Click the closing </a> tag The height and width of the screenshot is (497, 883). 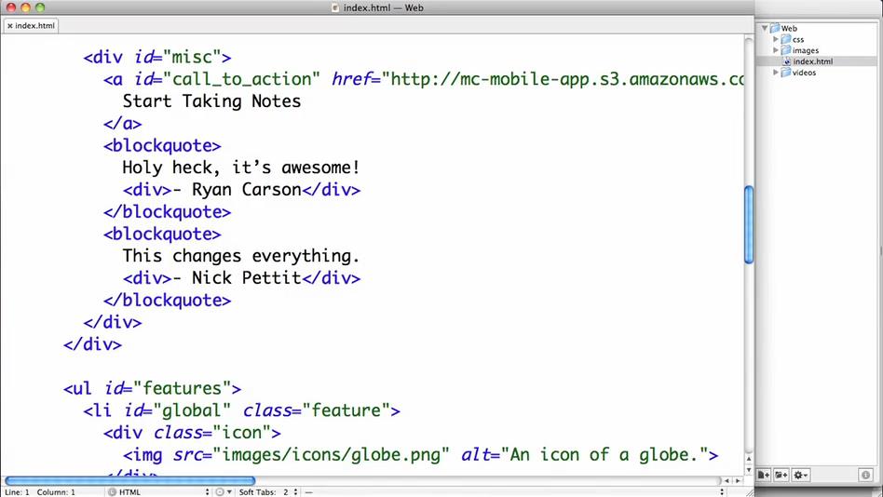[x=123, y=123]
